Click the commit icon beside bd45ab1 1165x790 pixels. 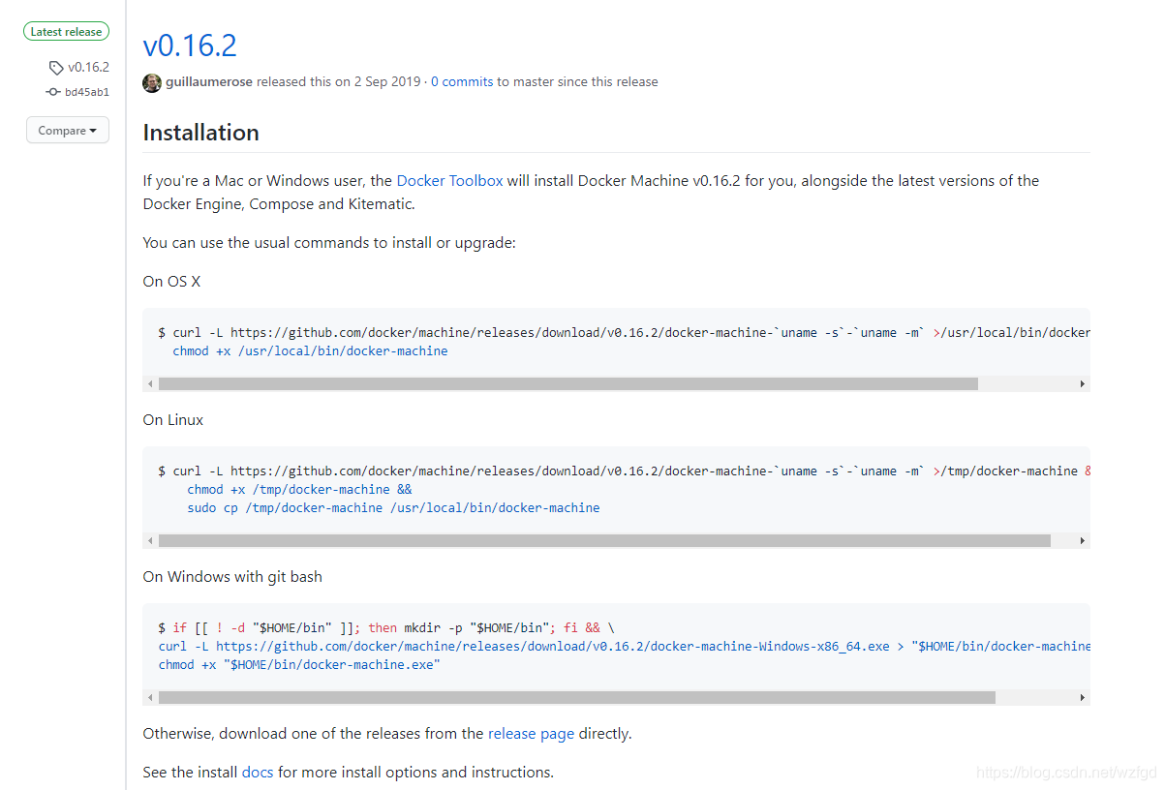pos(53,92)
